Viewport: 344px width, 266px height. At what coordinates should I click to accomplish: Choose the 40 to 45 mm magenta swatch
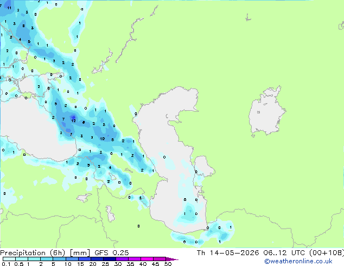(x=147, y=259)
